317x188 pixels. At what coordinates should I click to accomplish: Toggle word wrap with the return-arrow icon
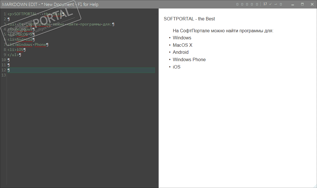(x=275, y=4)
